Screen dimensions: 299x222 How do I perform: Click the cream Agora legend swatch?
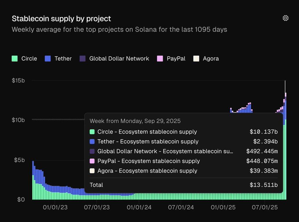pos(196,59)
